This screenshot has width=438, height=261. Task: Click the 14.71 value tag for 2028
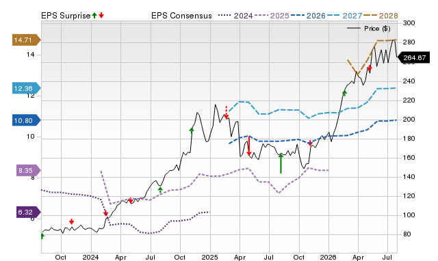26,40
